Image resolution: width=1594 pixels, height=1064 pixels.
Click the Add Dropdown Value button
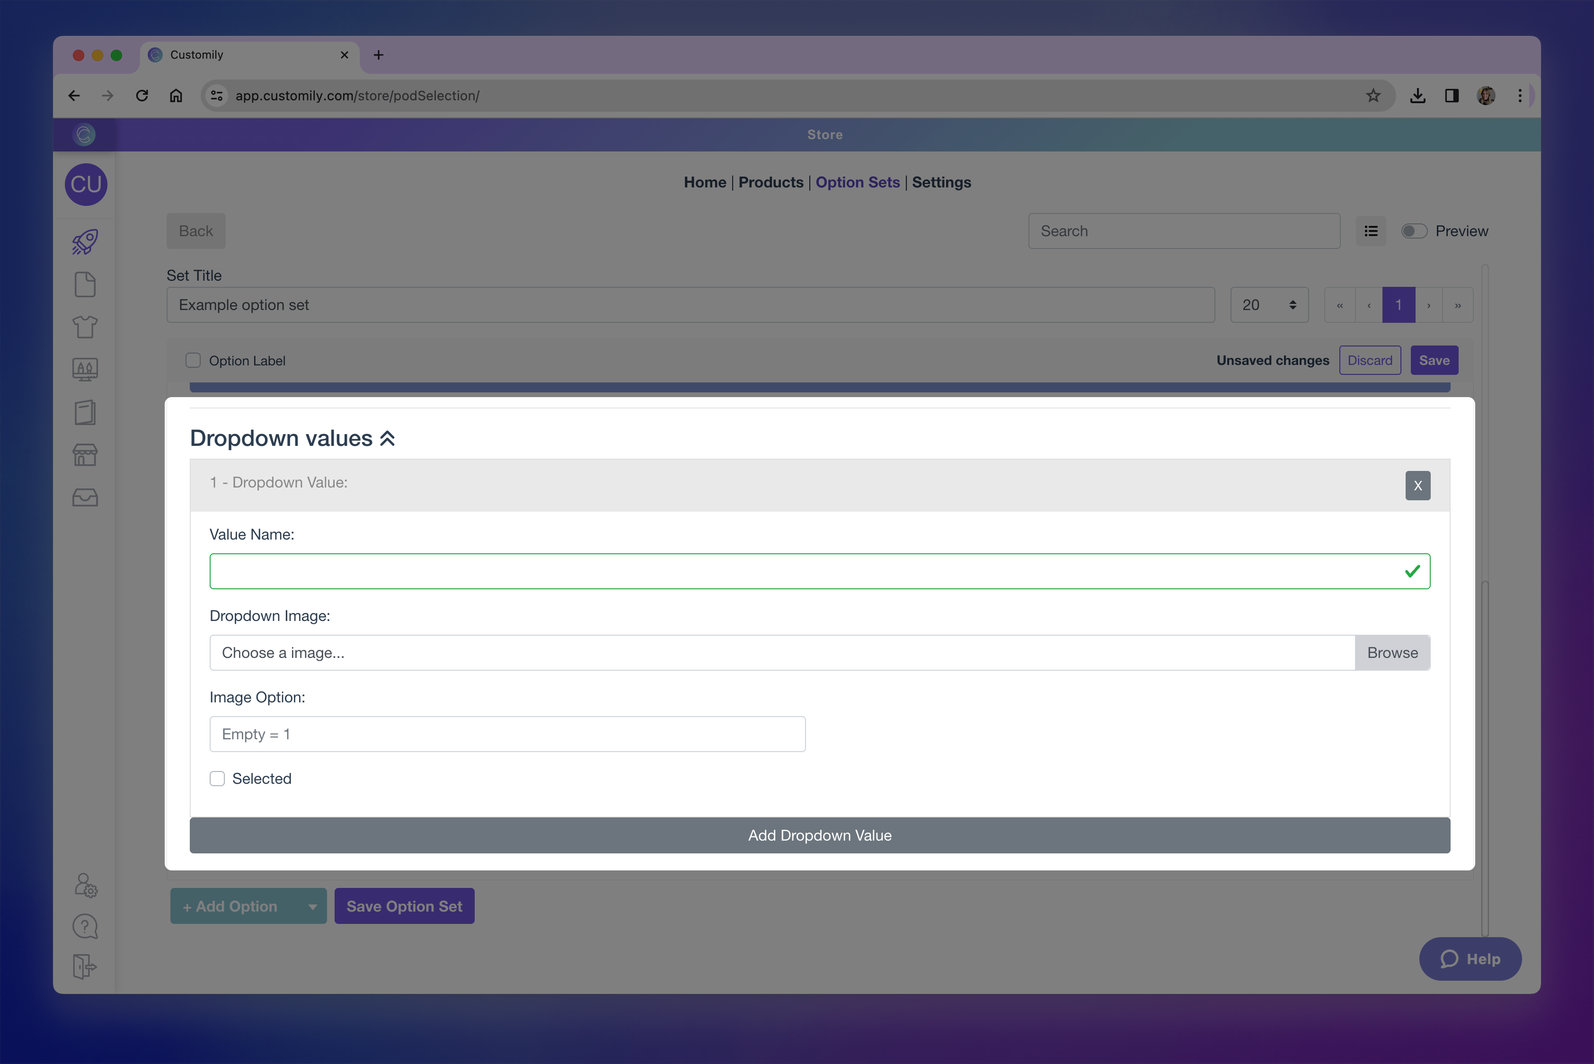pyautogui.click(x=820, y=835)
